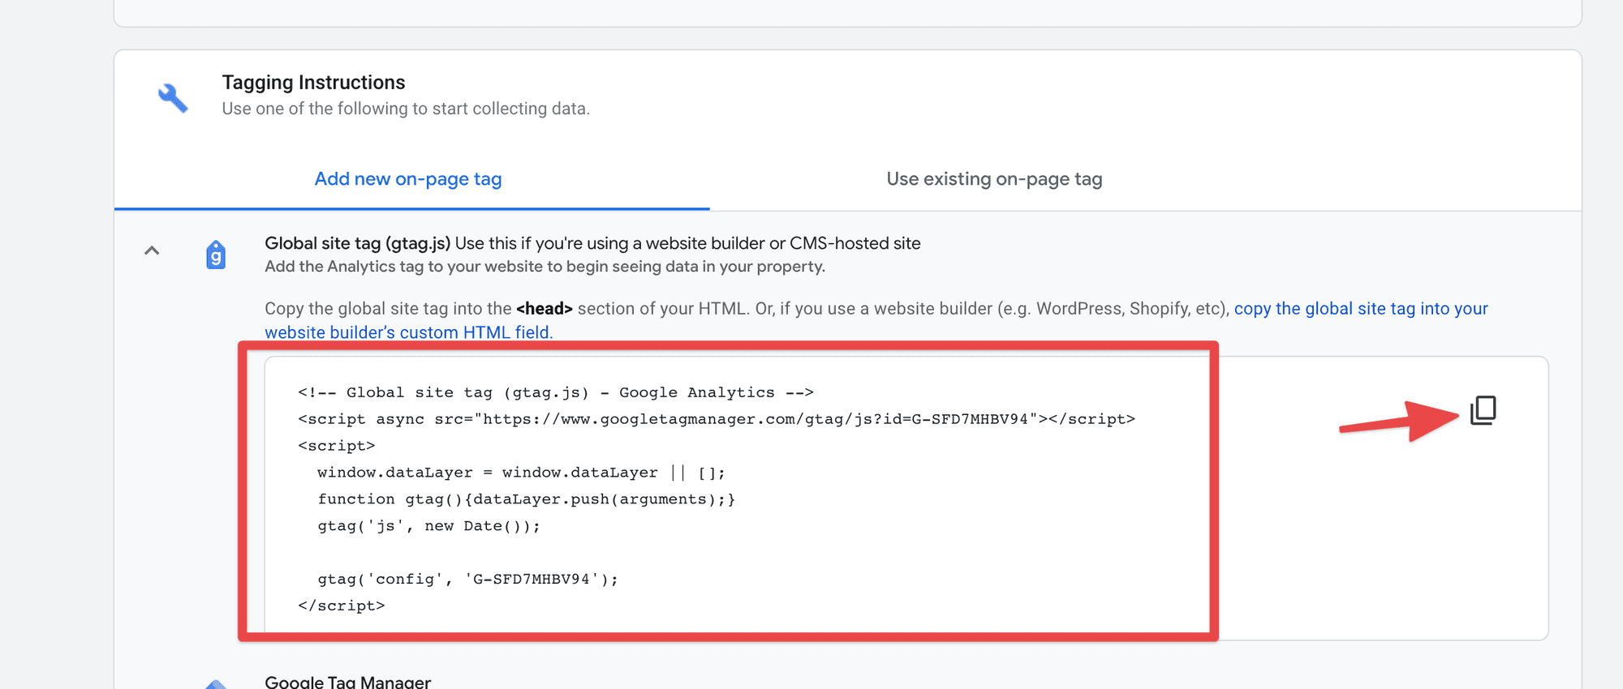The image size is (1623, 689).
Task: Click the gtag.js tag icon
Action: pyautogui.click(x=216, y=255)
